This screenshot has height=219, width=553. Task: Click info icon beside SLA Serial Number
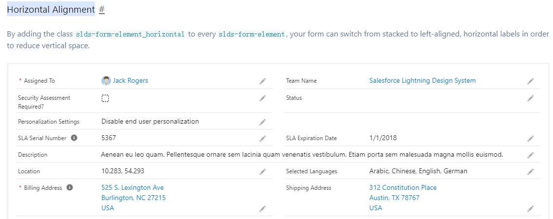click(x=74, y=138)
